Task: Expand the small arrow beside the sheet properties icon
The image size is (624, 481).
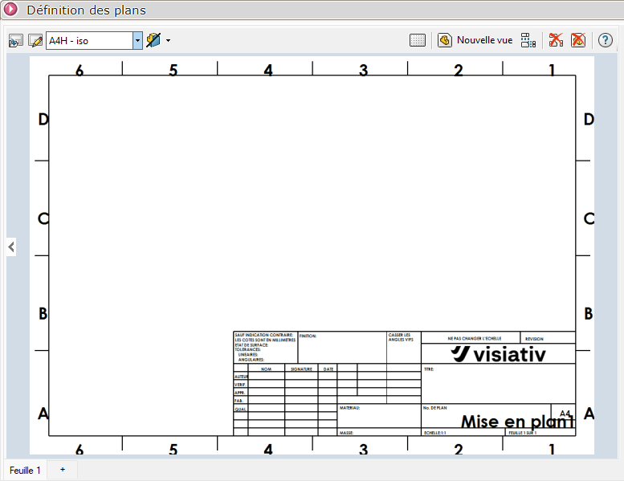Action: coord(168,40)
